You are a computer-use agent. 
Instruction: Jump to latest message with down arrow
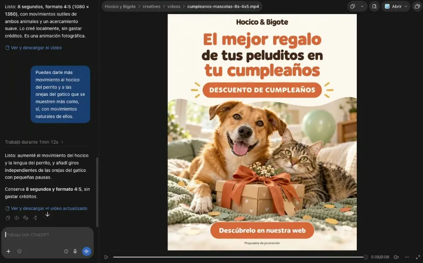pos(47,214)
